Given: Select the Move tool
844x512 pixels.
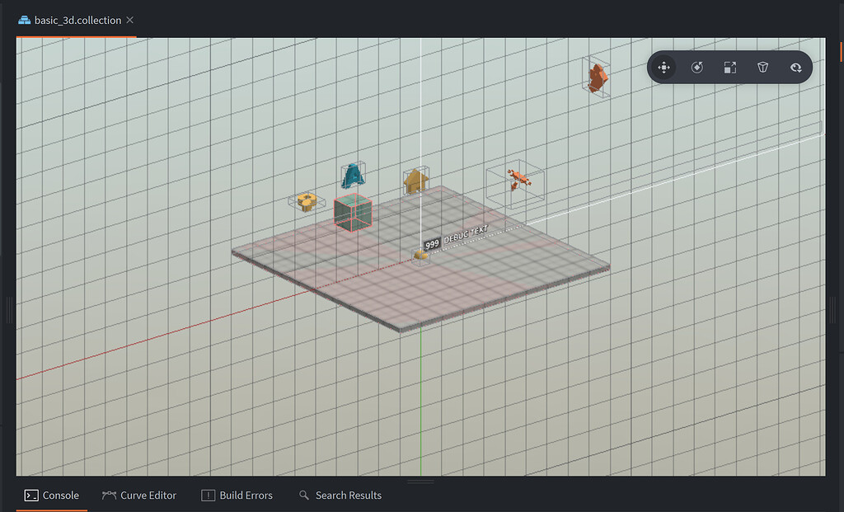Looking at the screenshot, I should (x=663, y=68).
